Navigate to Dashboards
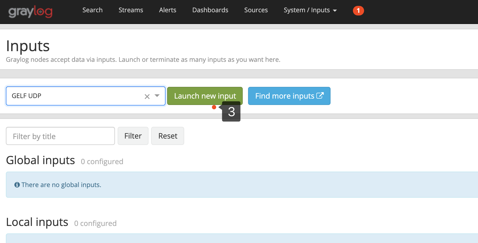The image size is (478, 243). pyautogui.click(x=210, y=10)
